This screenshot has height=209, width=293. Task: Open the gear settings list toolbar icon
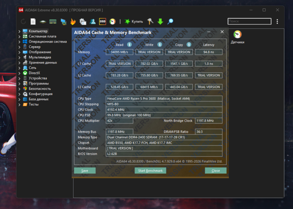[x=83, y=21]
